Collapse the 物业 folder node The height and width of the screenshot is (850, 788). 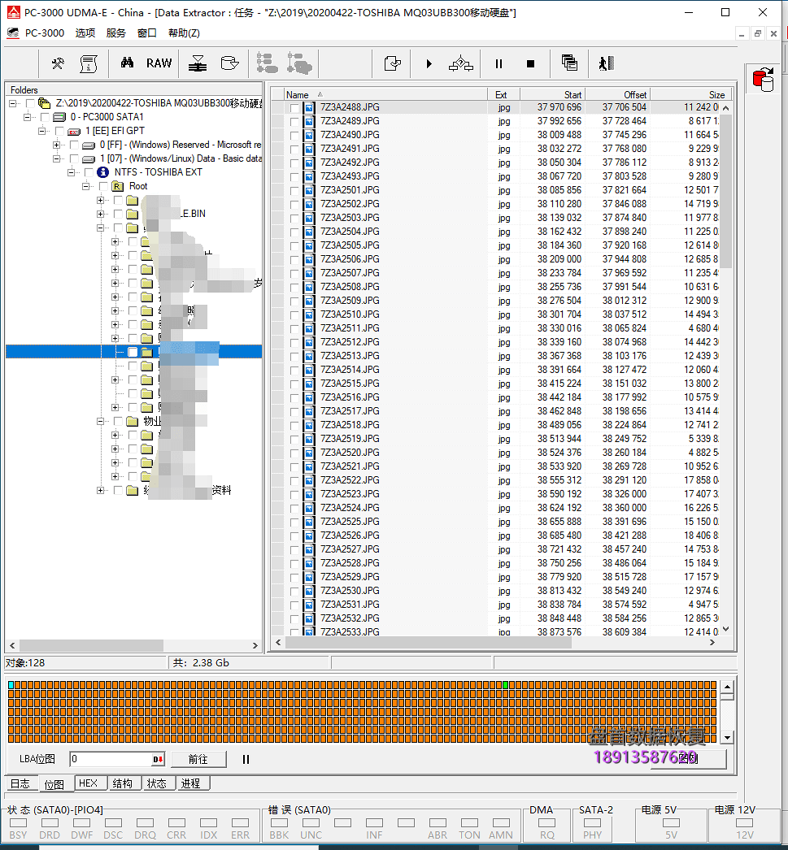[x=100, y=421]
